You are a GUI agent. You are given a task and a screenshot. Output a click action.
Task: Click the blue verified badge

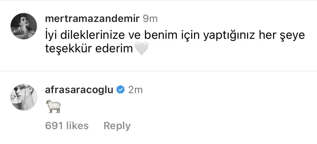[x=121, y=90]
